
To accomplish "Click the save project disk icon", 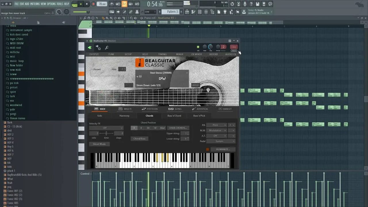I will [x=258, y=4].
